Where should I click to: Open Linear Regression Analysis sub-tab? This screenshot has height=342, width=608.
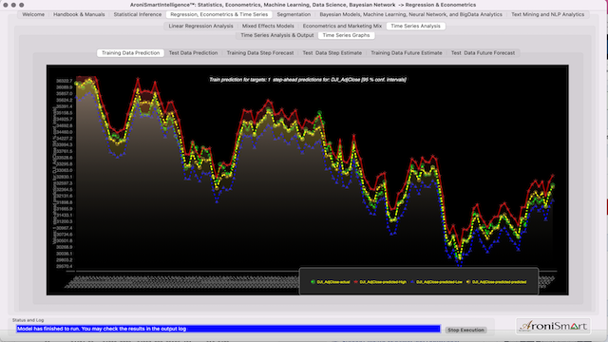click(200, 26)
